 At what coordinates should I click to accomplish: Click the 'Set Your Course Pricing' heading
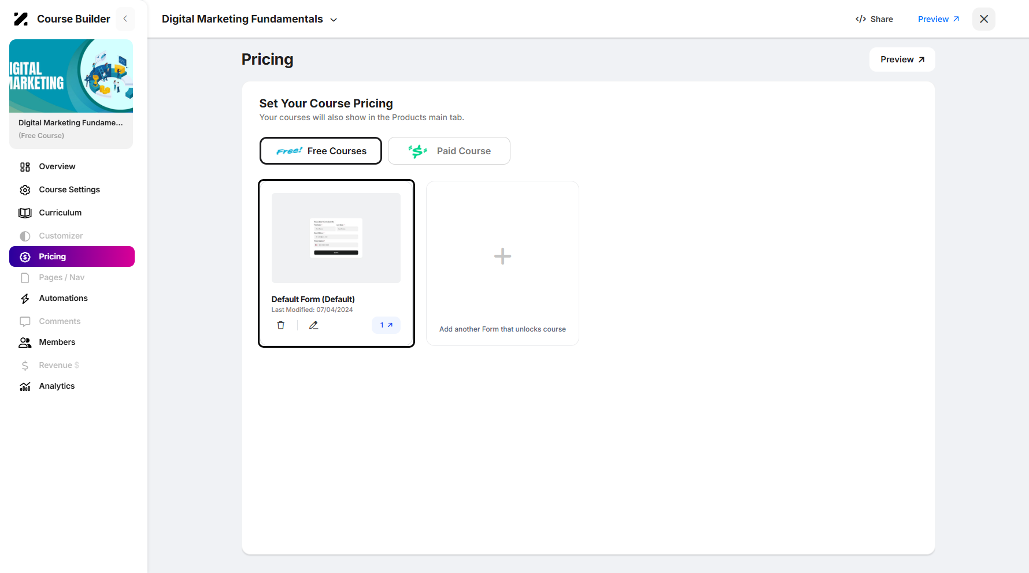click(326, 103)
